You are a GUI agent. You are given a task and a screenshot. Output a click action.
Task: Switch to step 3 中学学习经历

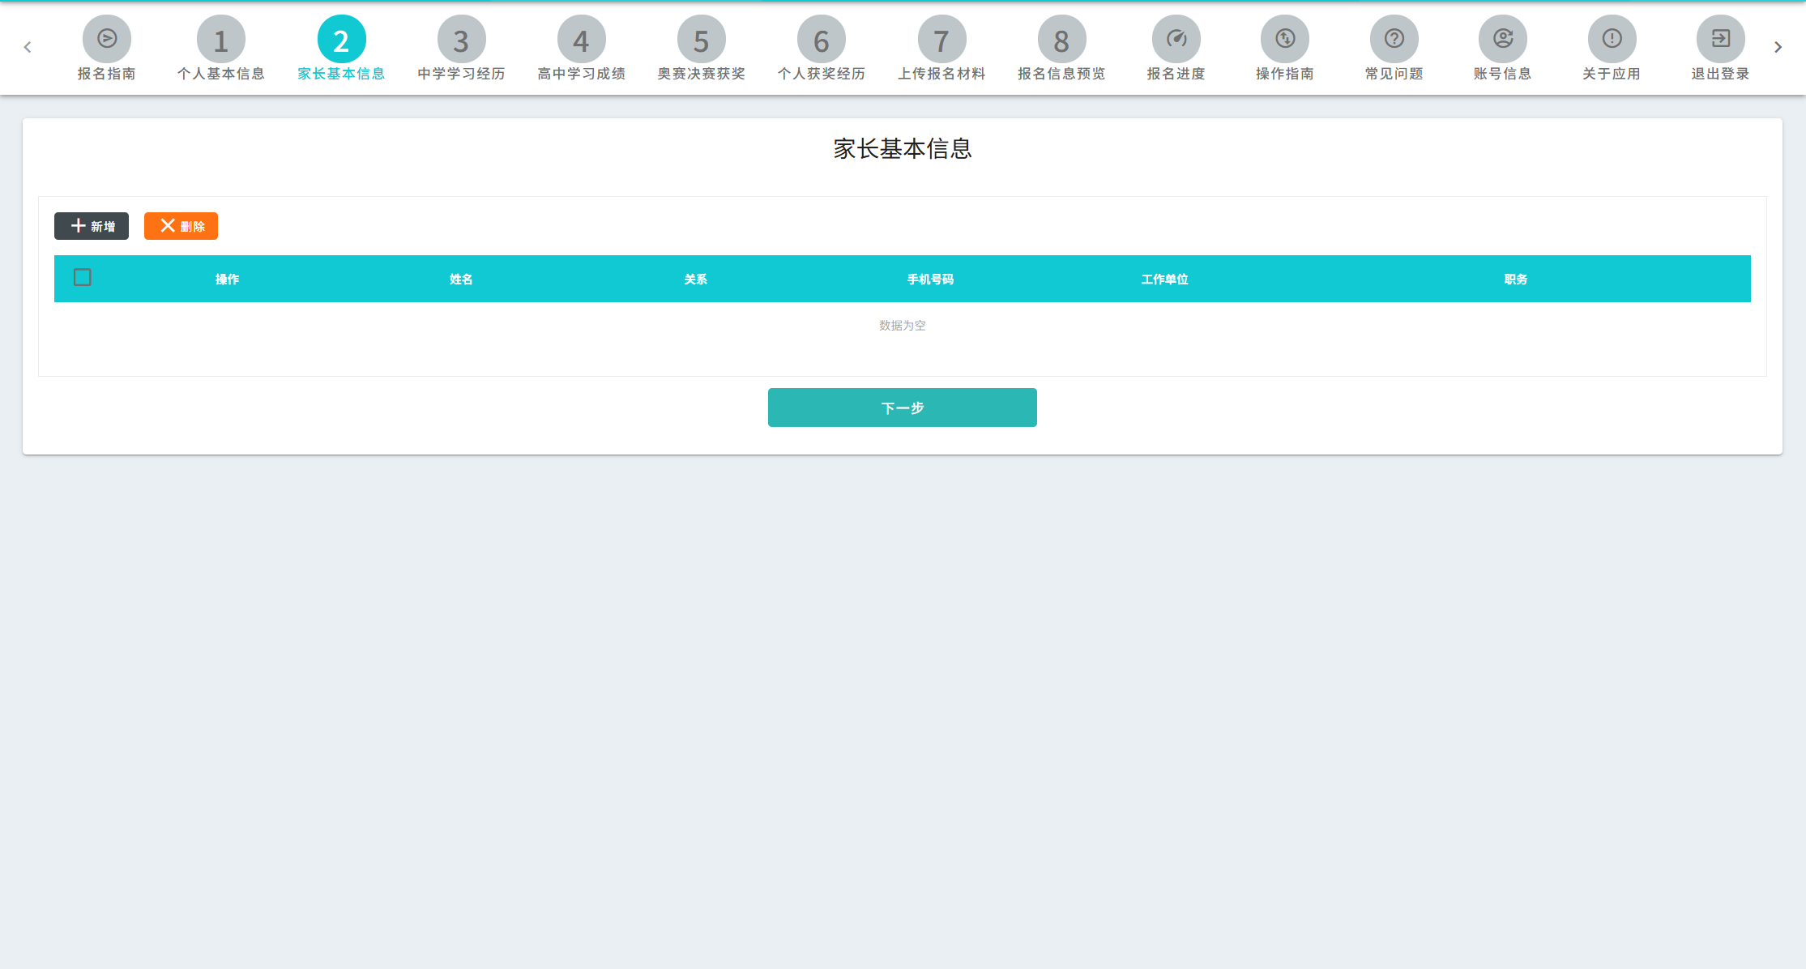coord(461,39)
